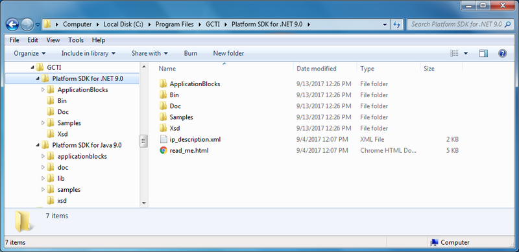Click the navigation pane scrollbar thumb
The width and height of the screenshot is (519, 252).
point(143,141)
